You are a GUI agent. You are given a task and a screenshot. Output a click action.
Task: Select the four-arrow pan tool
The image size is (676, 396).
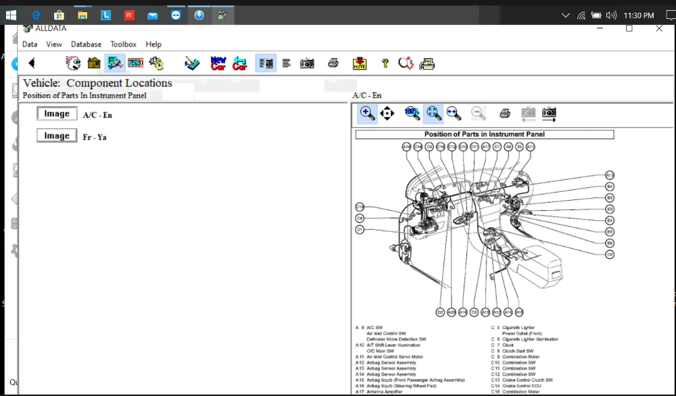387,114
